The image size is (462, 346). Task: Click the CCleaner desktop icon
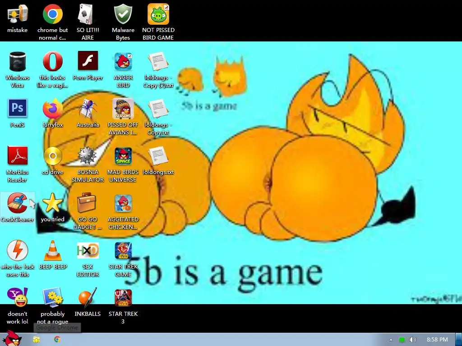coord(18,203)
